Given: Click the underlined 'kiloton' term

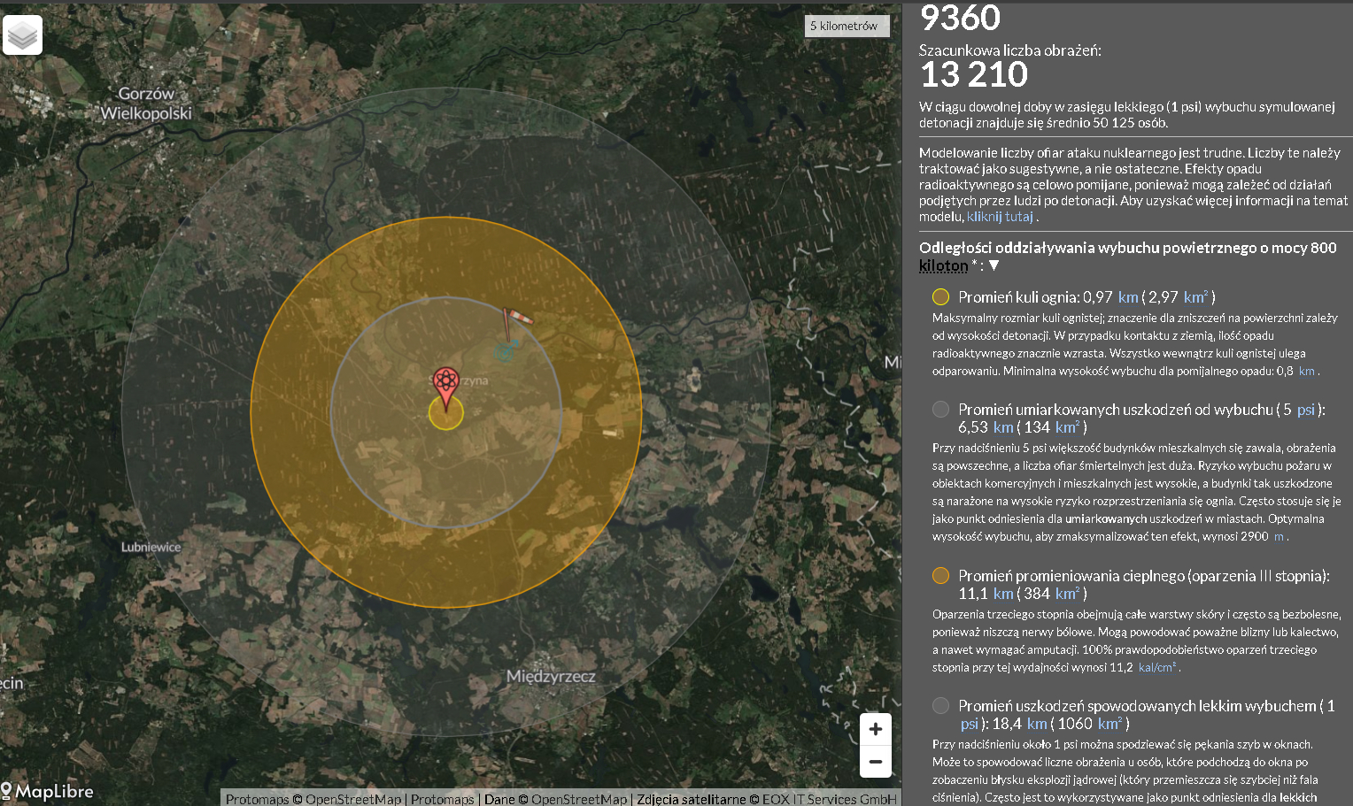Looking at the screenshot, I should [x=943, y=265].
